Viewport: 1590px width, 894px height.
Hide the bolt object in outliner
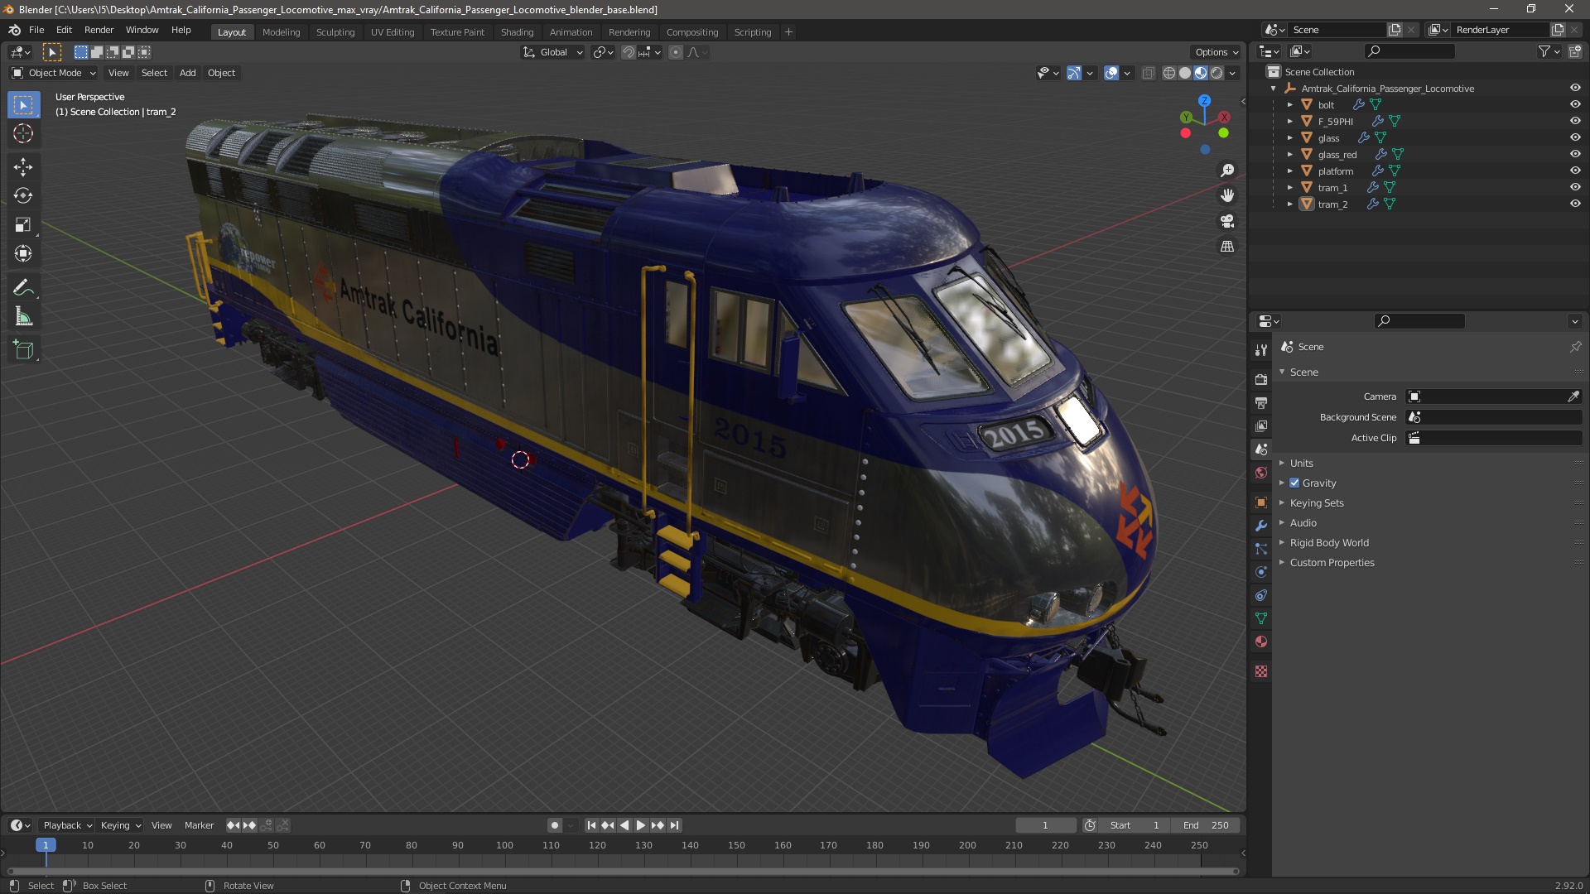[1575, 104]
